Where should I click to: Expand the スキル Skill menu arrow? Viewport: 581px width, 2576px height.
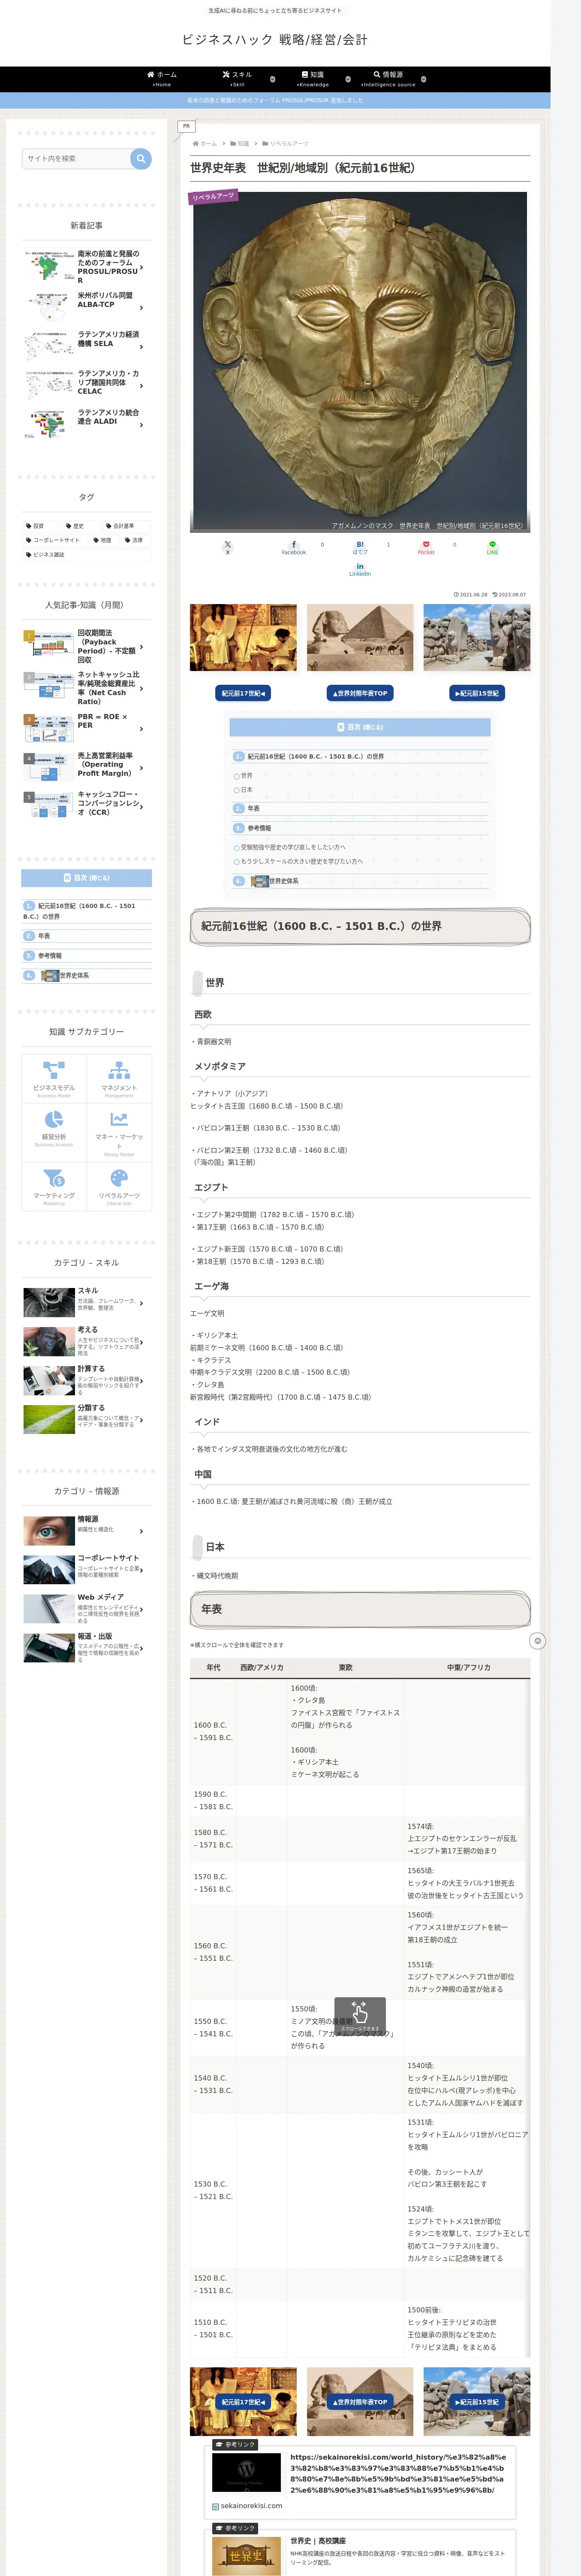tap(273, 79)
